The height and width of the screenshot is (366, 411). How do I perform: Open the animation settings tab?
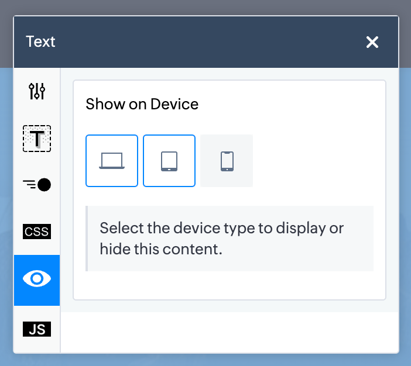(37, 185)
